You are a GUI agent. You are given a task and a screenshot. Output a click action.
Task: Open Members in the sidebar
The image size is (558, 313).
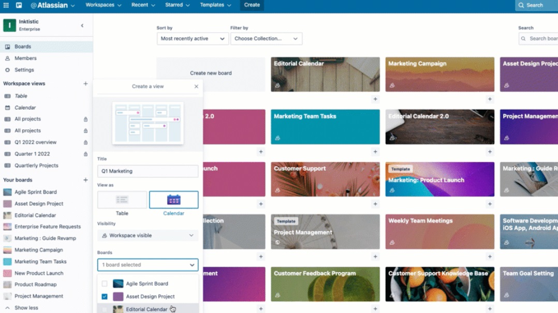(x=46, y=58)
